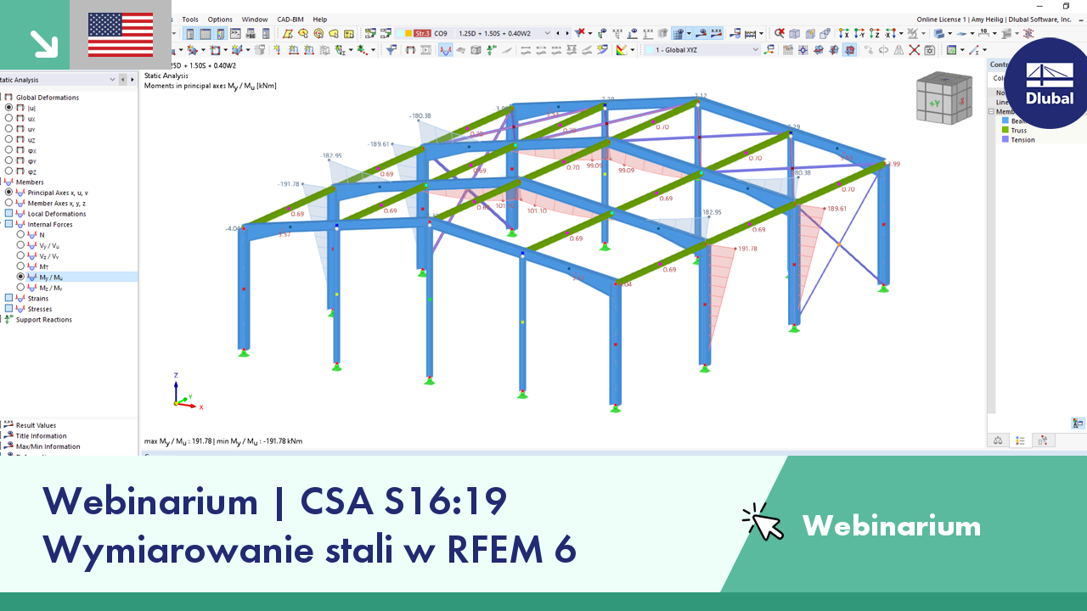Screen dimensions: 1087x611
Task: Click the show results filter funnel icon
Action: pos(391,50)
